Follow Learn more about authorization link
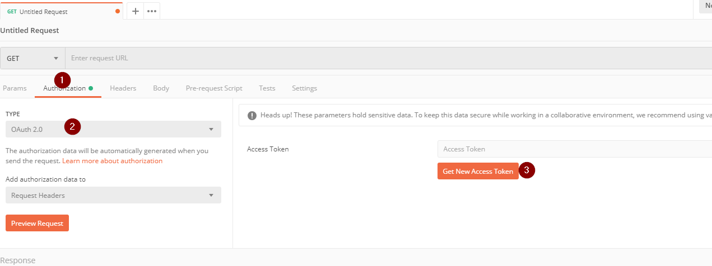The height and width of the screenshot is (266, 712). coord(112,161)
